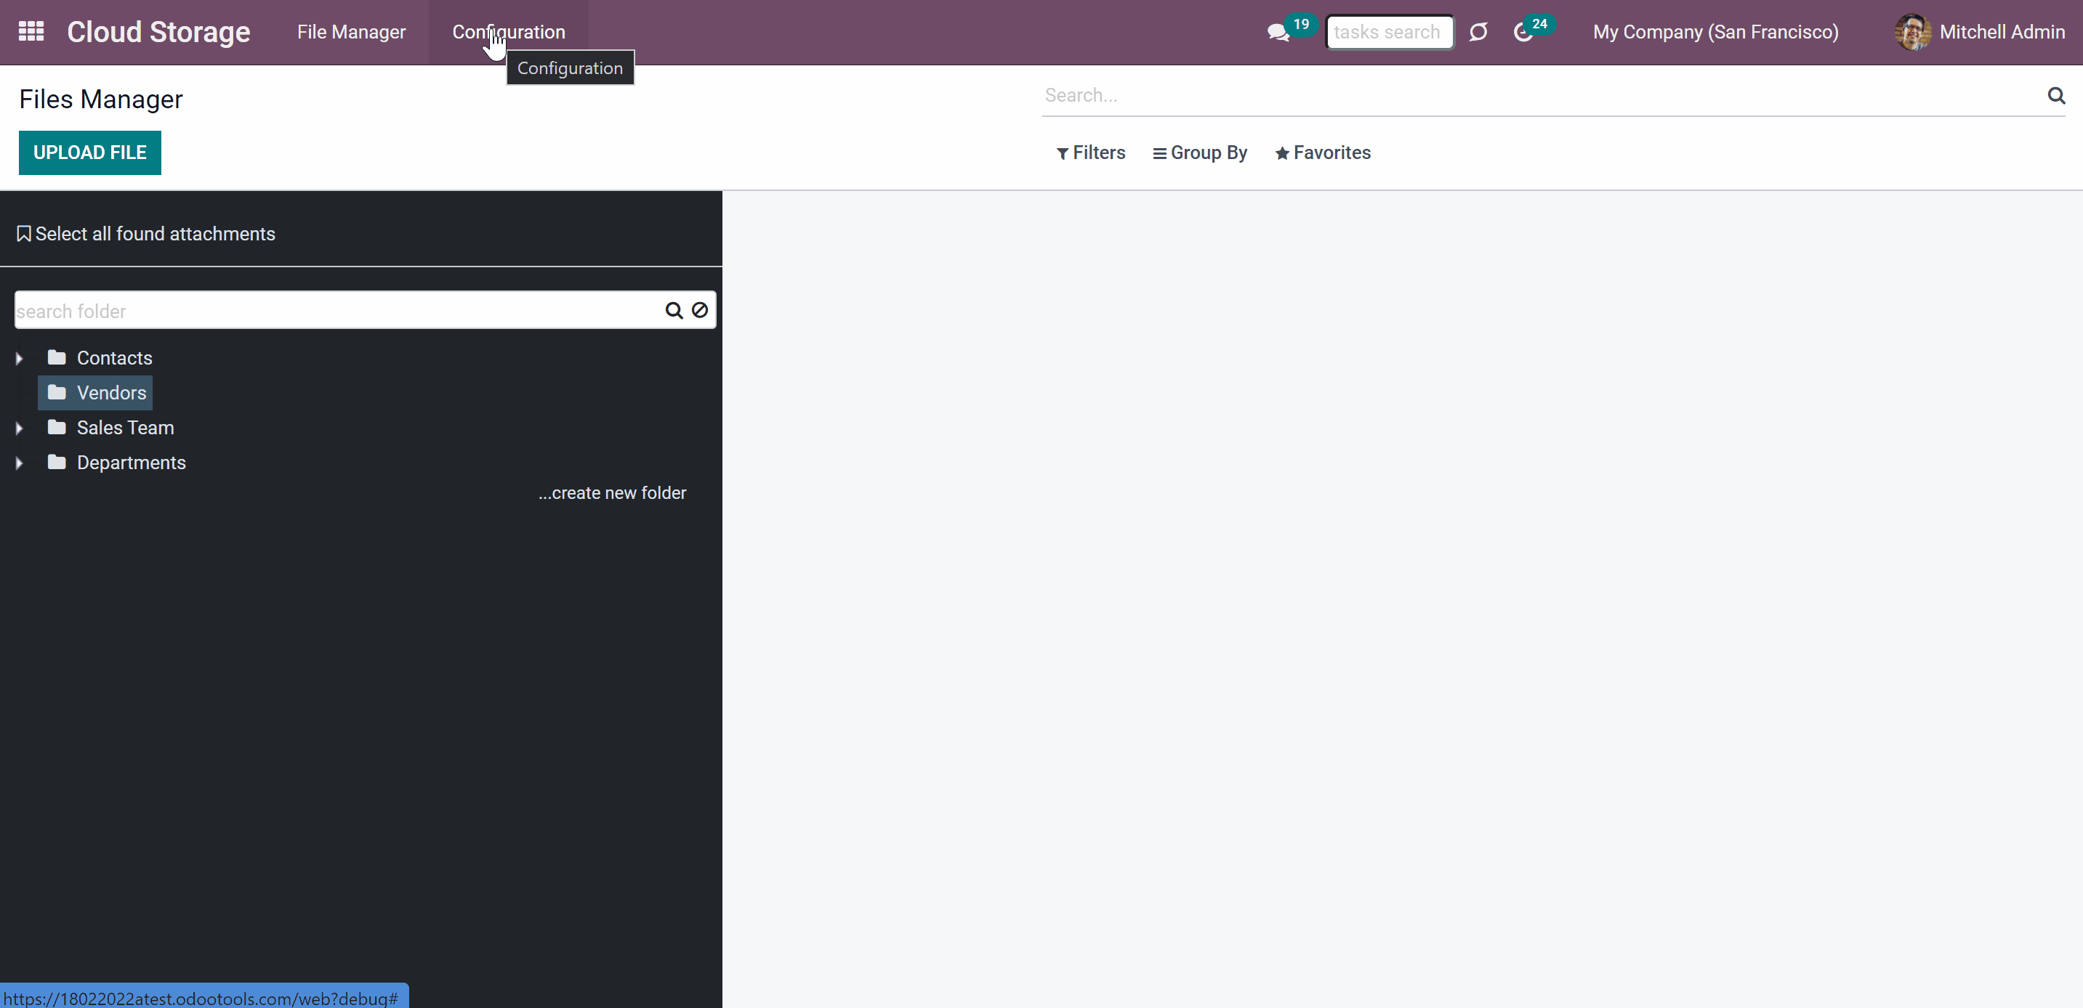Viewport: 2083px width, 1008px height.
Task: Focus the tasks search input
Action: [1389, 32]
